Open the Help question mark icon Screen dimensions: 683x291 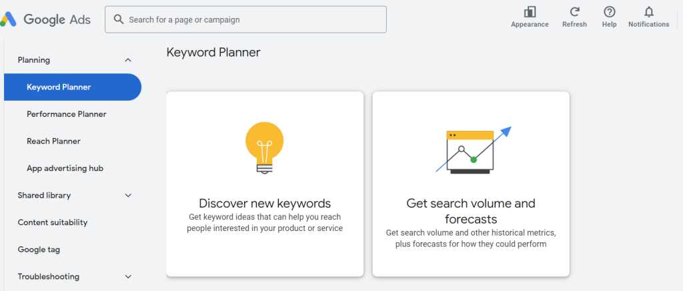pyautogui.click(x=610, y=12)
